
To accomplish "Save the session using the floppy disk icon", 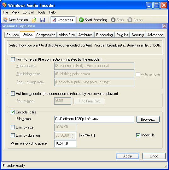I will [43, 20].
